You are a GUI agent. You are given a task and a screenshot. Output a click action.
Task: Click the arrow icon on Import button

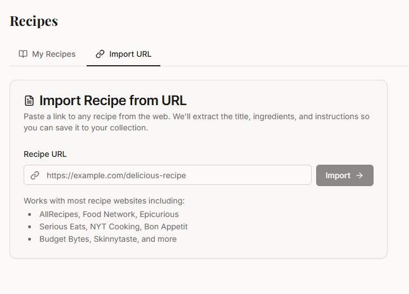coord(359,175)
